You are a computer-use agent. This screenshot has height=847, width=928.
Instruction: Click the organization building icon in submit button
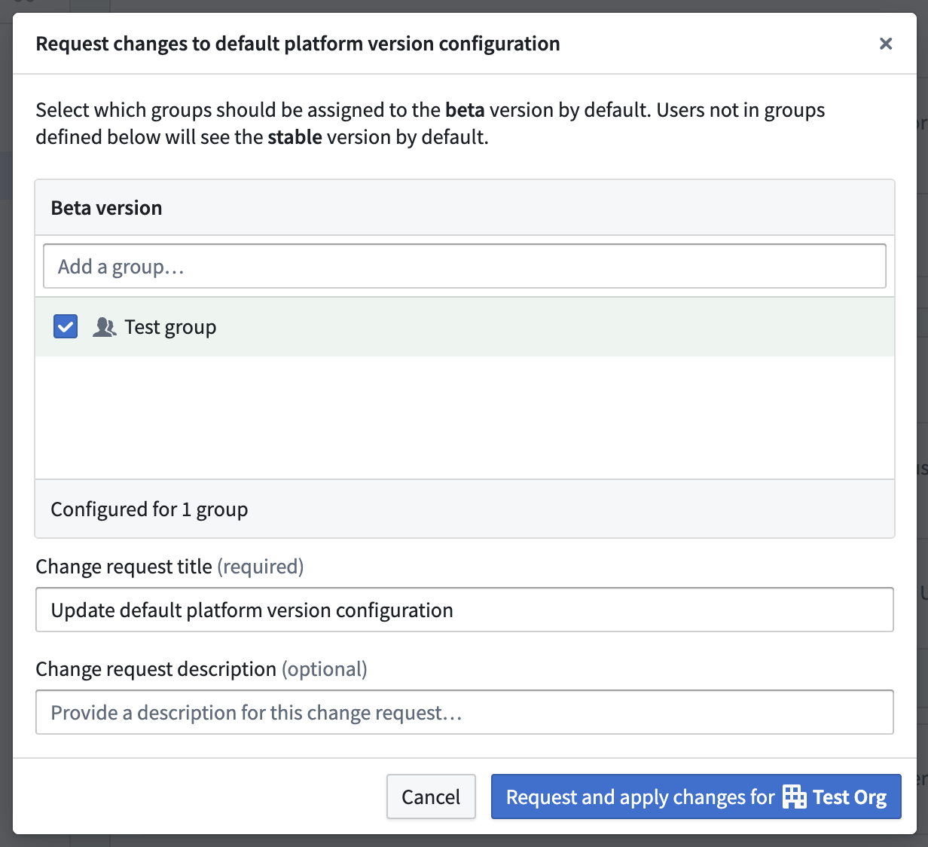pos(794,797)
